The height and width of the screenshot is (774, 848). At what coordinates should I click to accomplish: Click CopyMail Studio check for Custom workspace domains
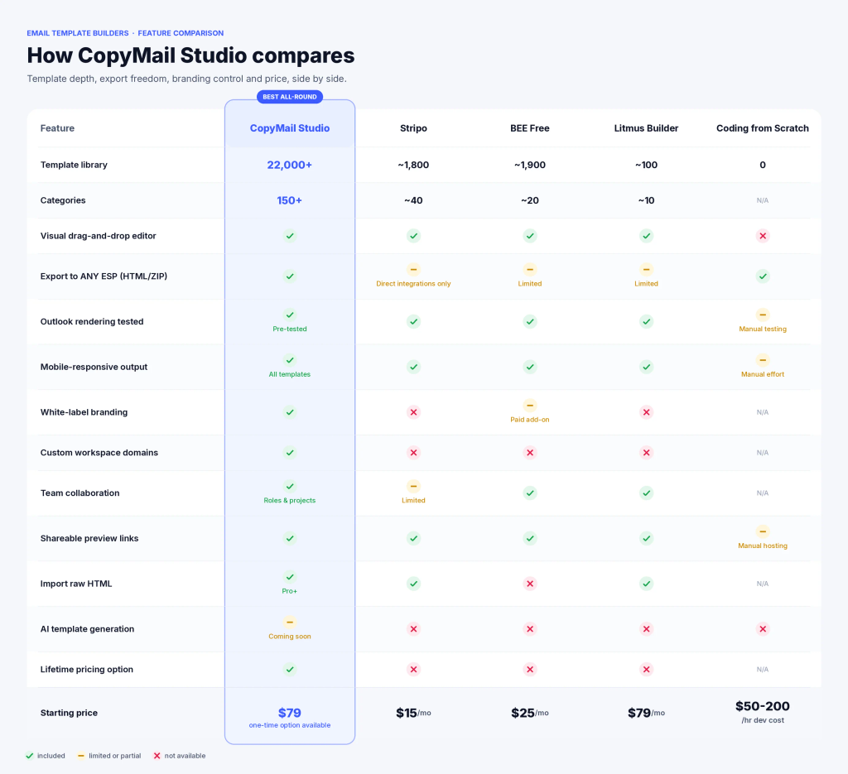[x=290, y=453]
